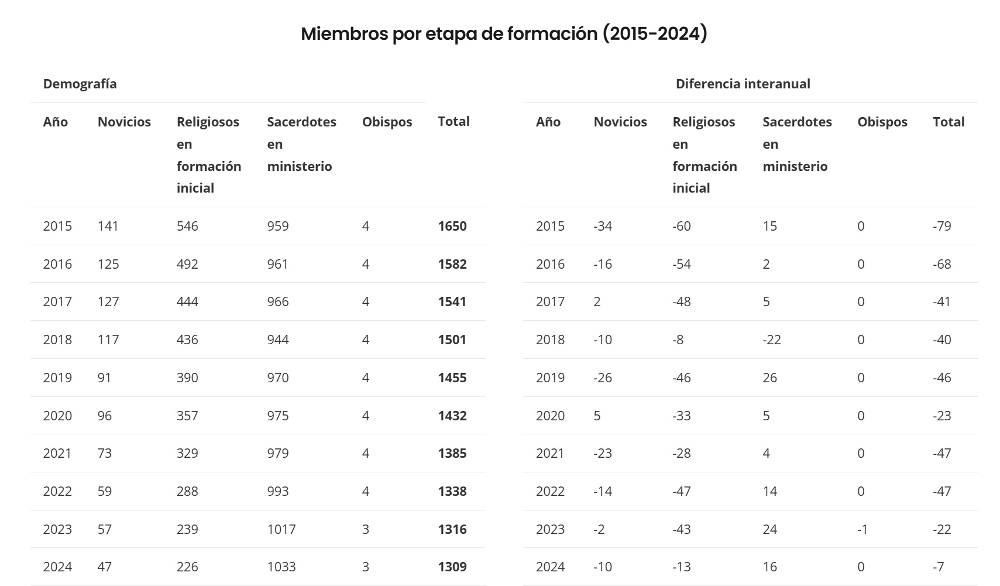Click the -7 total difference for 2024
Screen dimensions: 1000x586
[x=939, y=567]
